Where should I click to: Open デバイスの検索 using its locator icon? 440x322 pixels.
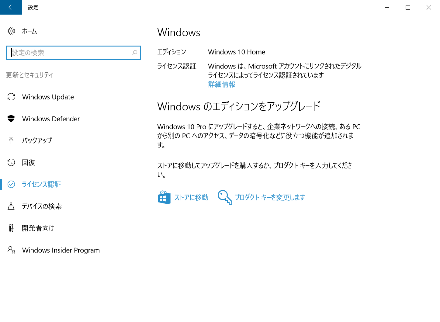coord(11,206)
